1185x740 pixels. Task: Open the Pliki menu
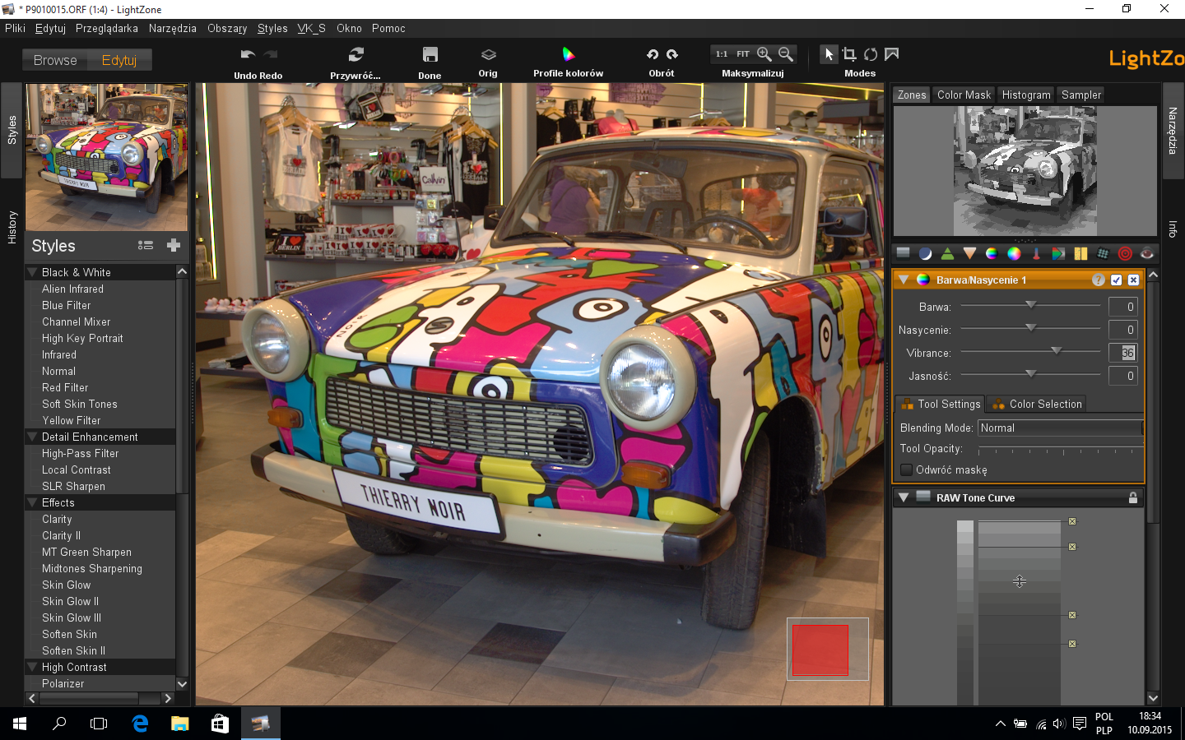tap(15, 28)
